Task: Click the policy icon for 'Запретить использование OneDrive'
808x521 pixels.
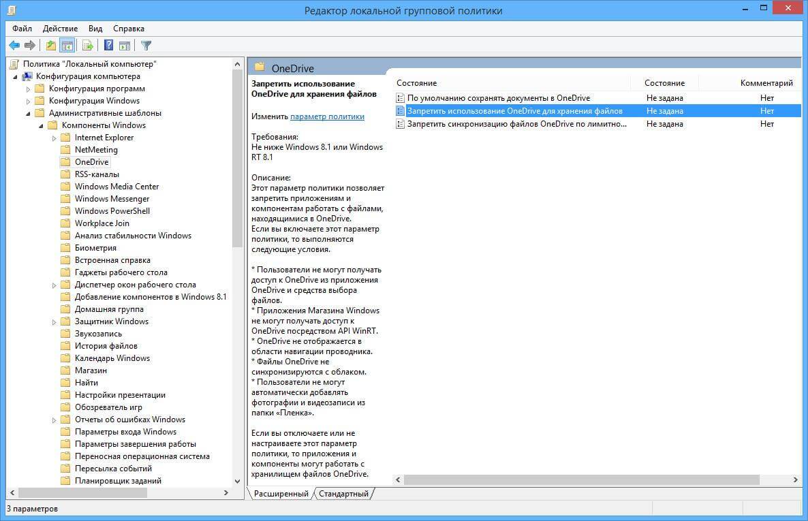Action: coord(400,111)
